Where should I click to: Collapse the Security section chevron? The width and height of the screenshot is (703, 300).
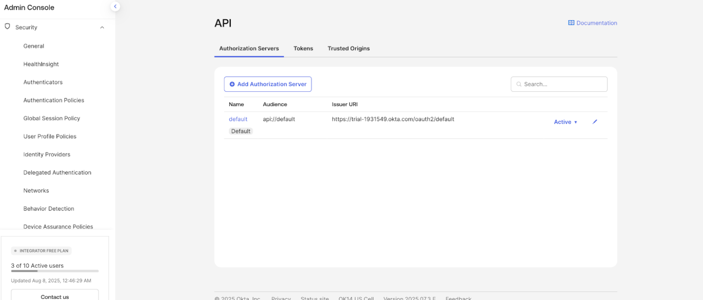(102, 28)
